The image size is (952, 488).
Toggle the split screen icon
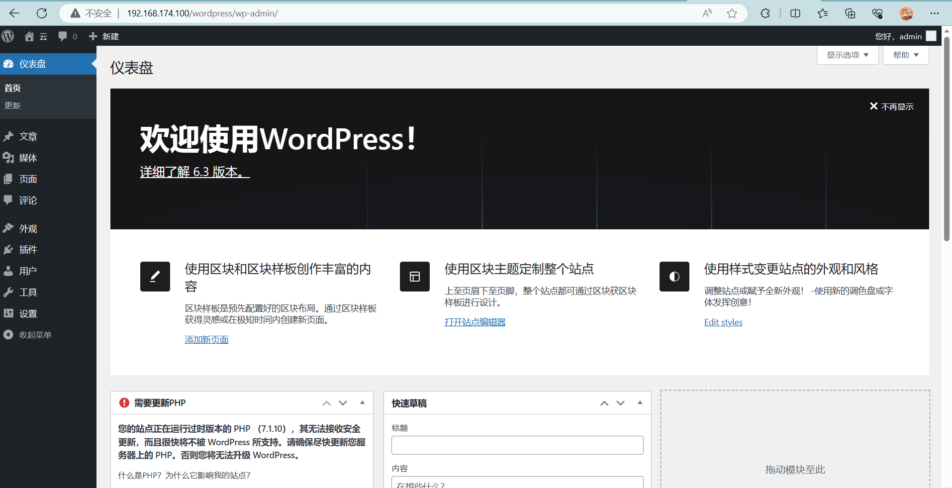pyautogui.click(x=795, y=13)
